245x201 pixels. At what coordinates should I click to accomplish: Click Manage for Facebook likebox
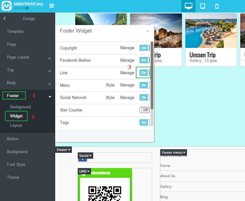pos(127,60)
